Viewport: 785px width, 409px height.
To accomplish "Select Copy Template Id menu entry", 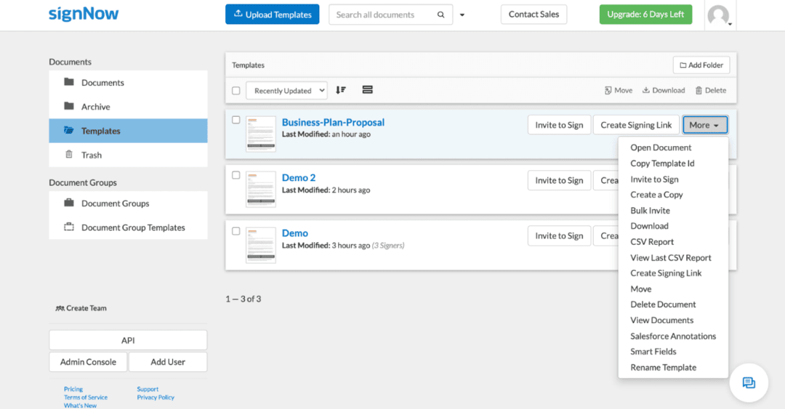I will pyautogui.click(x=662, y=163).
